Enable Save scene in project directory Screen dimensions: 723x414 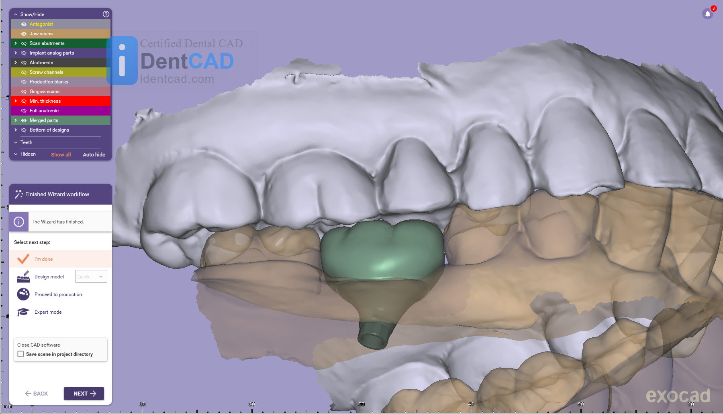(21, 354)
